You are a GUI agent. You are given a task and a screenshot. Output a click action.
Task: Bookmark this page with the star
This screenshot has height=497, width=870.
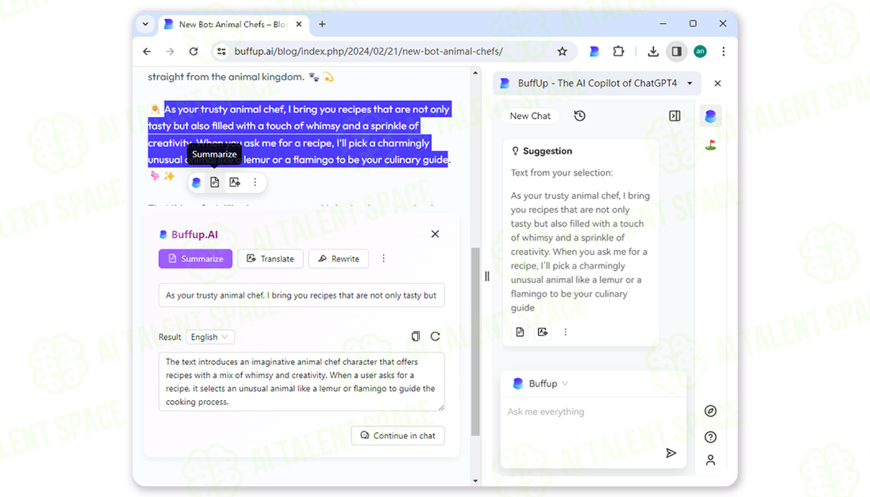click(562, 52)
